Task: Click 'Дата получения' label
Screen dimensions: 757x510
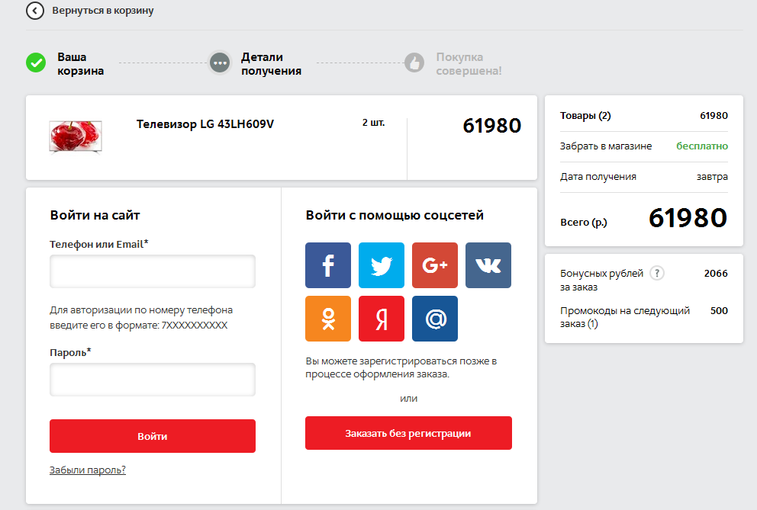Action: pos(598,177)
